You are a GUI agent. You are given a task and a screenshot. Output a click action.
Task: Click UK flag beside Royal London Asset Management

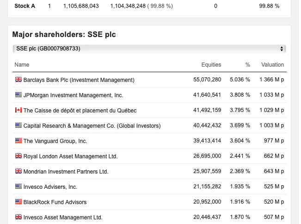[18, 156]
